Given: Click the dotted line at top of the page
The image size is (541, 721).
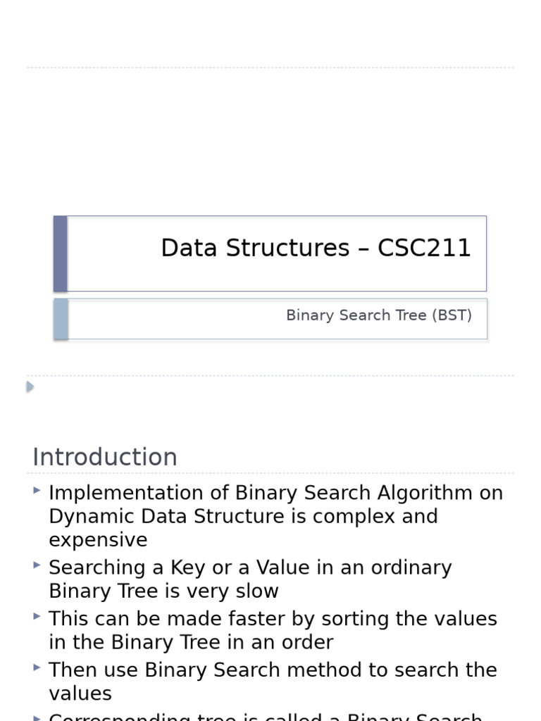Looking at the screenshot, I should (270, 68).
